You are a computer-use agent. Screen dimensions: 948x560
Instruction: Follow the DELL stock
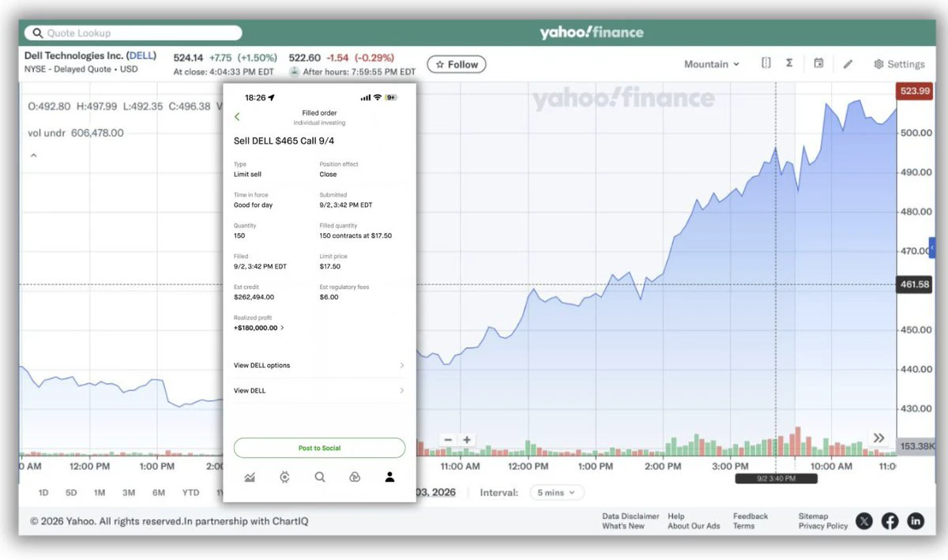457,64
